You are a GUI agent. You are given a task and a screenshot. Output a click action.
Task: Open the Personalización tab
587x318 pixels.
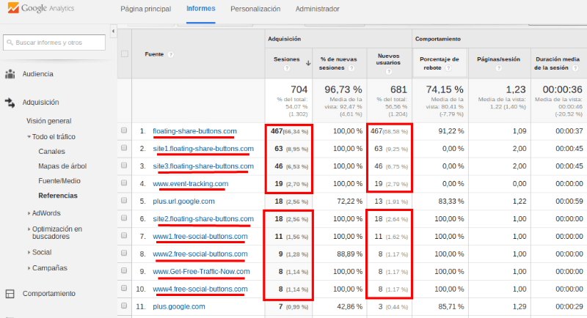pos(255,9)
